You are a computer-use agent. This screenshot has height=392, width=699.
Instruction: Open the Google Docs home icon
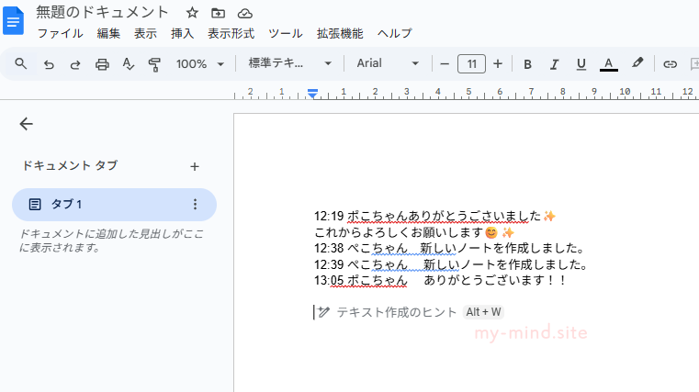14,20
